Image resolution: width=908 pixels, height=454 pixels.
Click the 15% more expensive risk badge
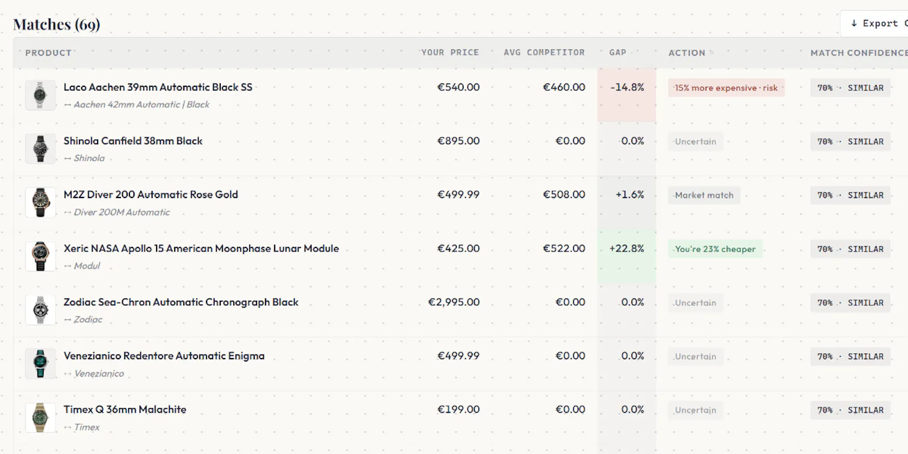pos(726,87)
